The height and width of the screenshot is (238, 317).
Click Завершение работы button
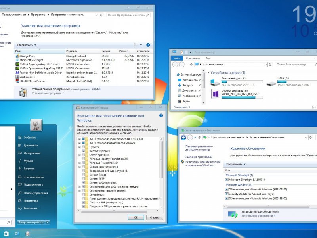click(x=31, y=222)
